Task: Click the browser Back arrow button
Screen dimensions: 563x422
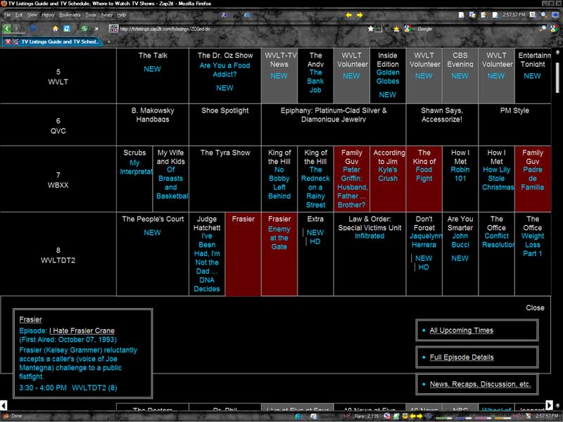Action: point(8,29)
